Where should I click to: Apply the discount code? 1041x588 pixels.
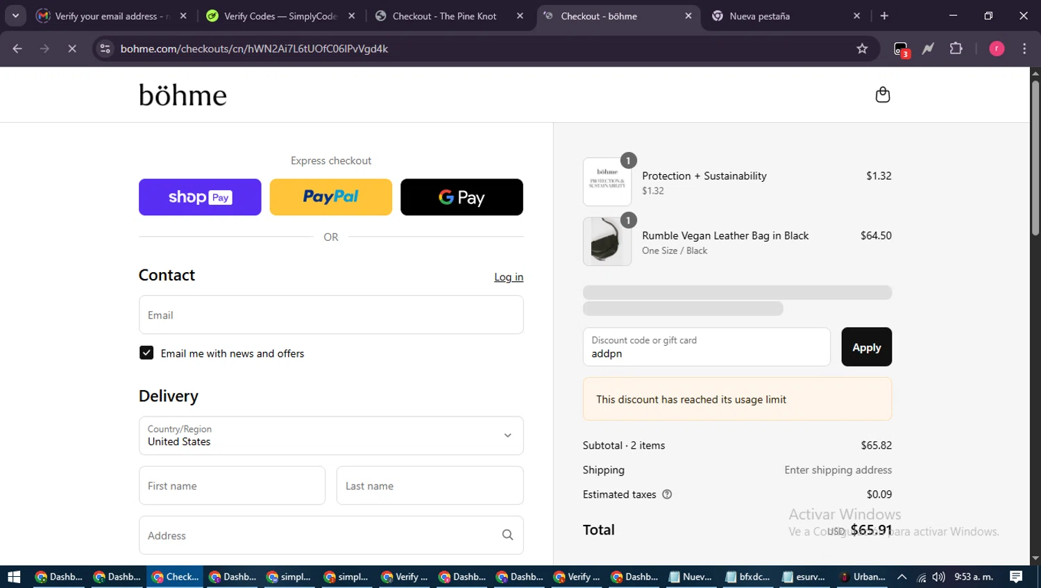pos(866,347)
